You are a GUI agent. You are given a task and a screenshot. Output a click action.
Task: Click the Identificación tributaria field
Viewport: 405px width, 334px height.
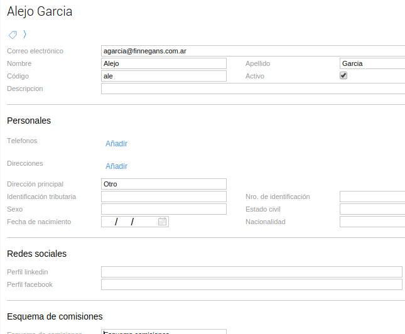(x=164, y=197)
